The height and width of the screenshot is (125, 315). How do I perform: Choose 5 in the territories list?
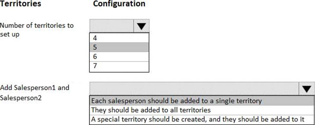click(119, 47)
